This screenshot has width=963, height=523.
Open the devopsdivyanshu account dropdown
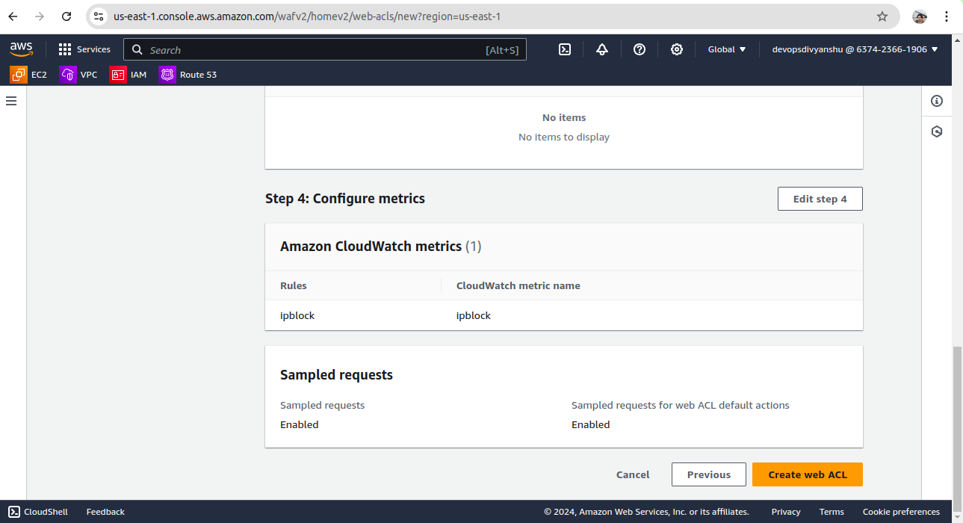point(855,49)
